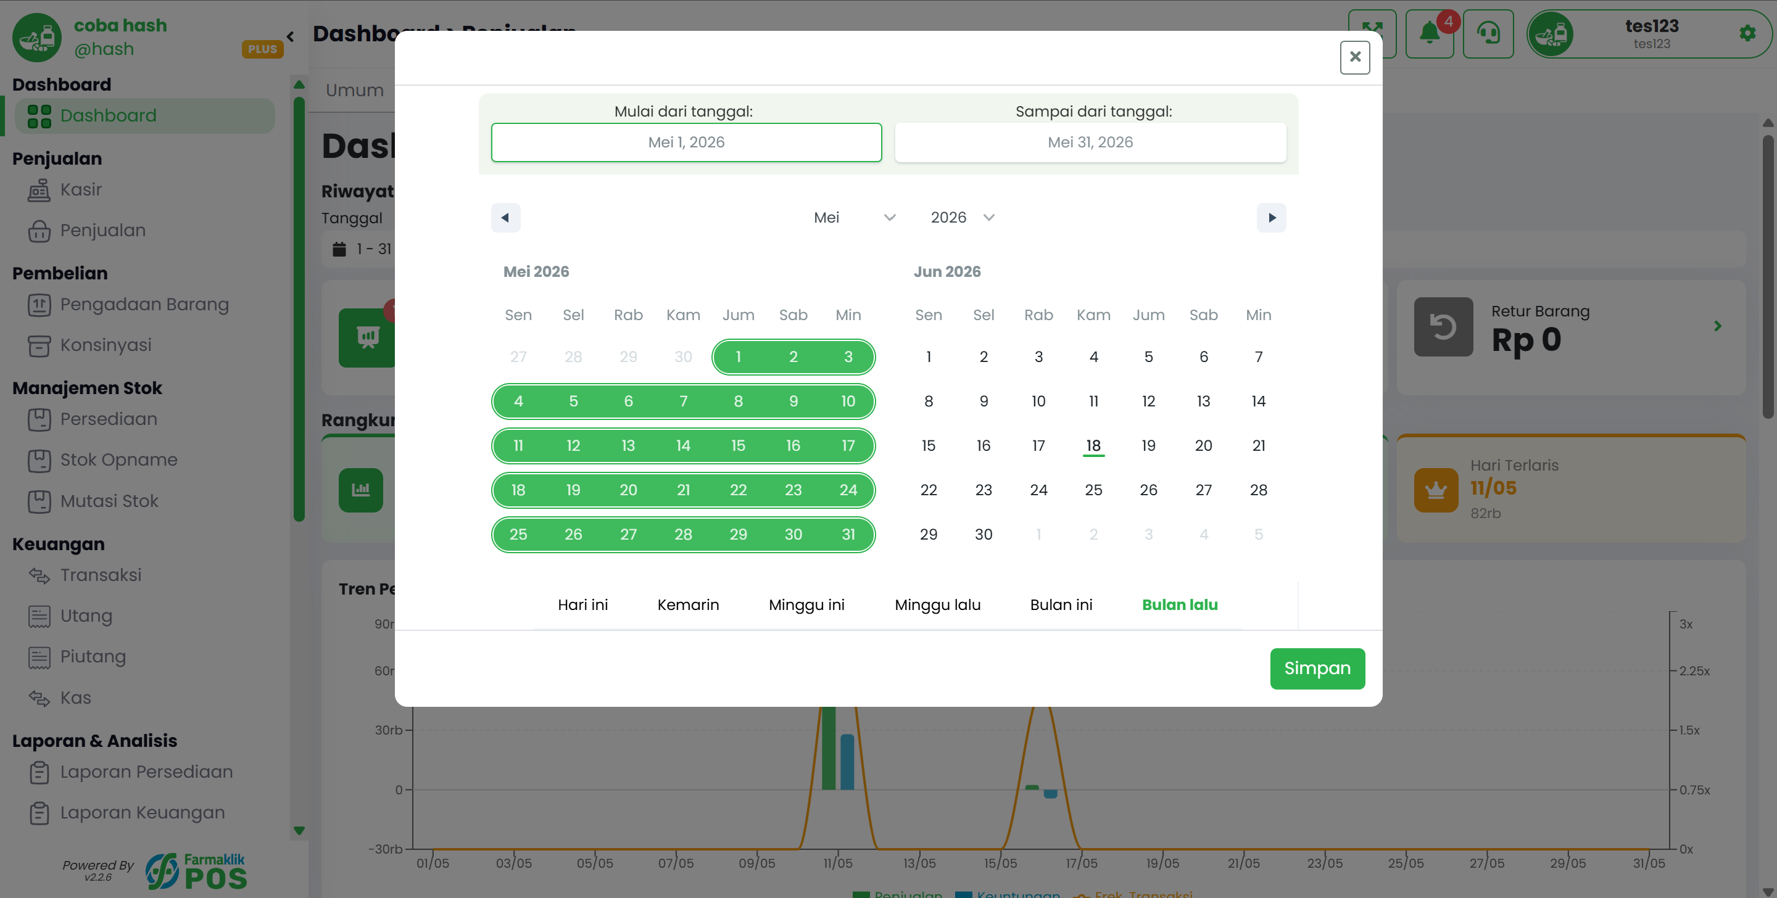The height and width of the screenshot is (898, 1777).
Task: Pick May 1 in the Mei 2026 calendar
Action: [738, 356]
